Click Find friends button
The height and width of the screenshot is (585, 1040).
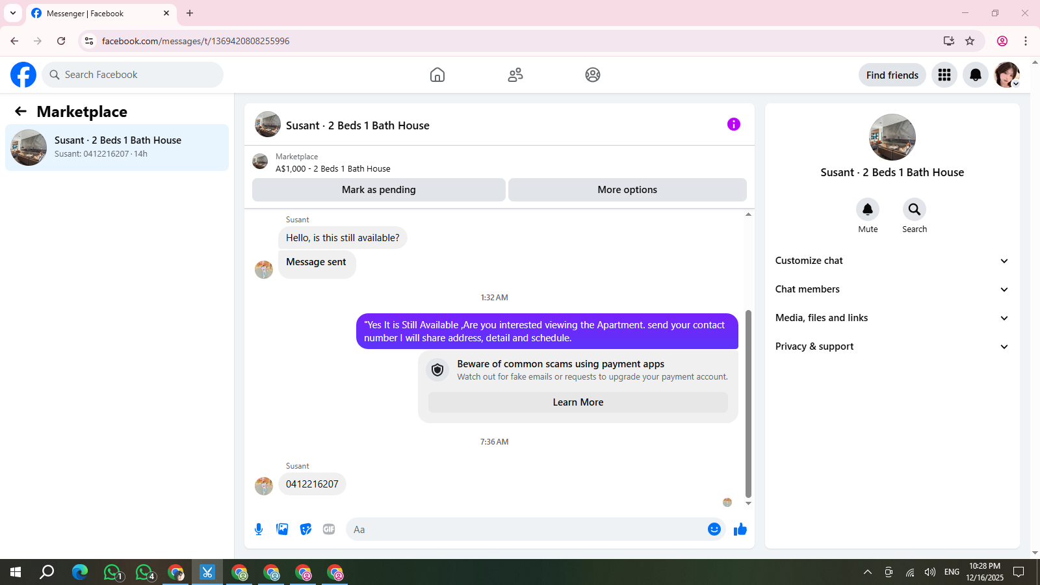pyautogui.click(x=892, y=75)
